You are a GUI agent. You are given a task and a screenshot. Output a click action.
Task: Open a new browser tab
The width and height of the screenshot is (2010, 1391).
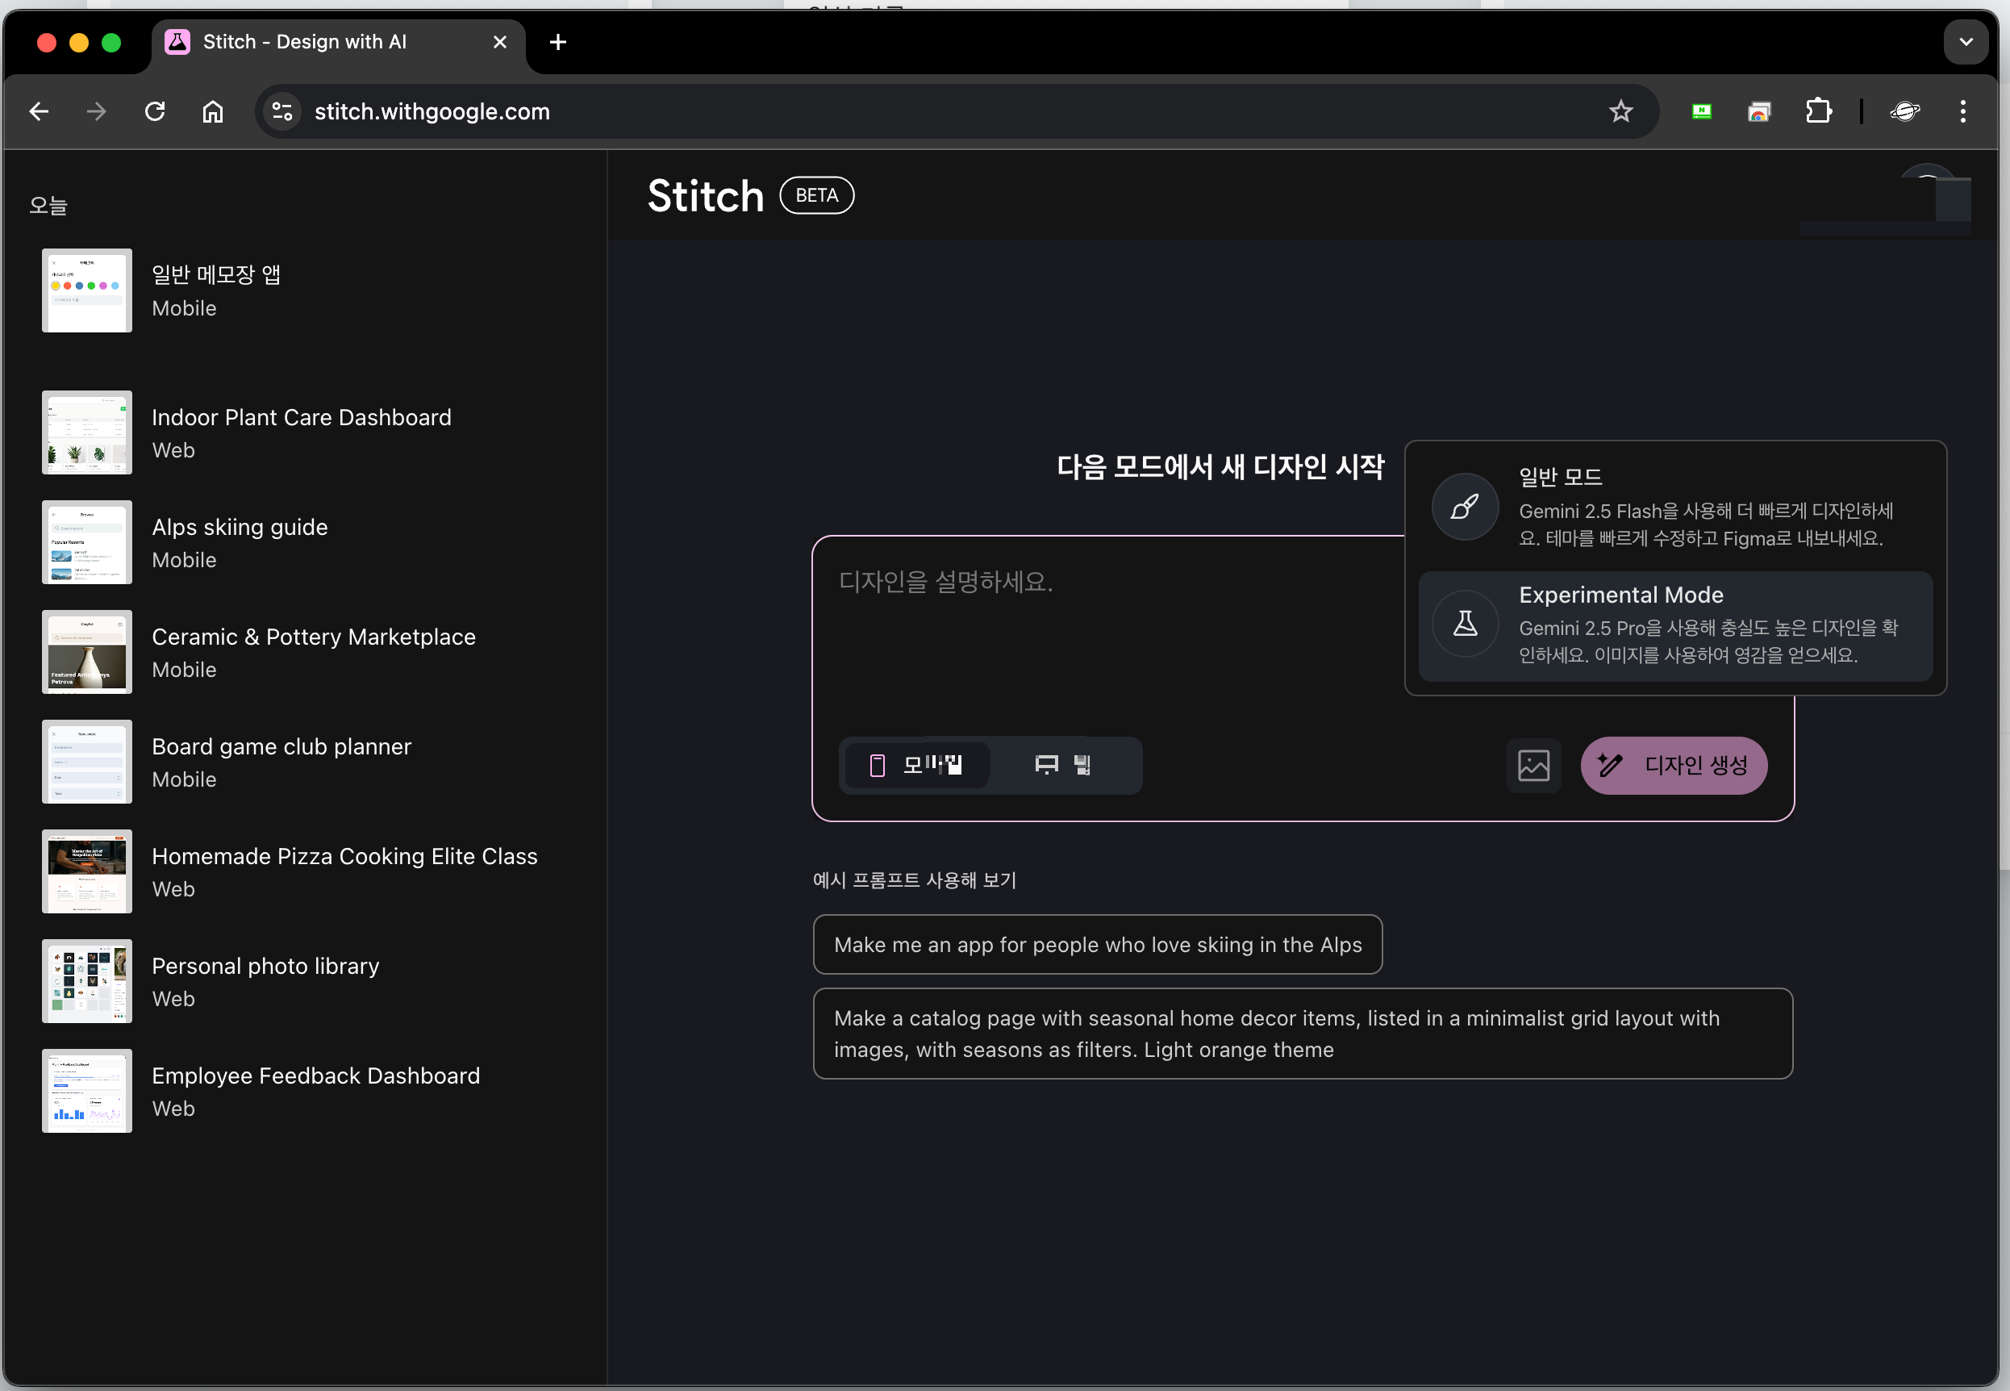click(x=557, y=42)
